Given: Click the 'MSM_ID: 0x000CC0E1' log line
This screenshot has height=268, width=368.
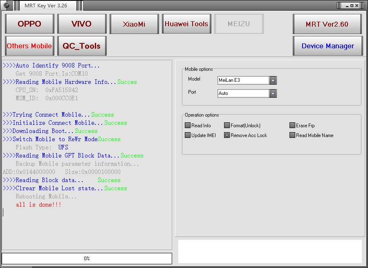Looking at the screenshot, I should (x=47, y=98).
